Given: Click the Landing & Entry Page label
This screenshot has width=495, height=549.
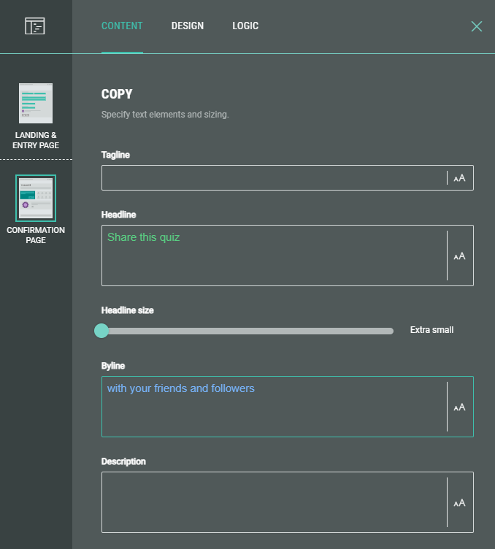Looking at the screenshot, I should [x=36, y=140].
